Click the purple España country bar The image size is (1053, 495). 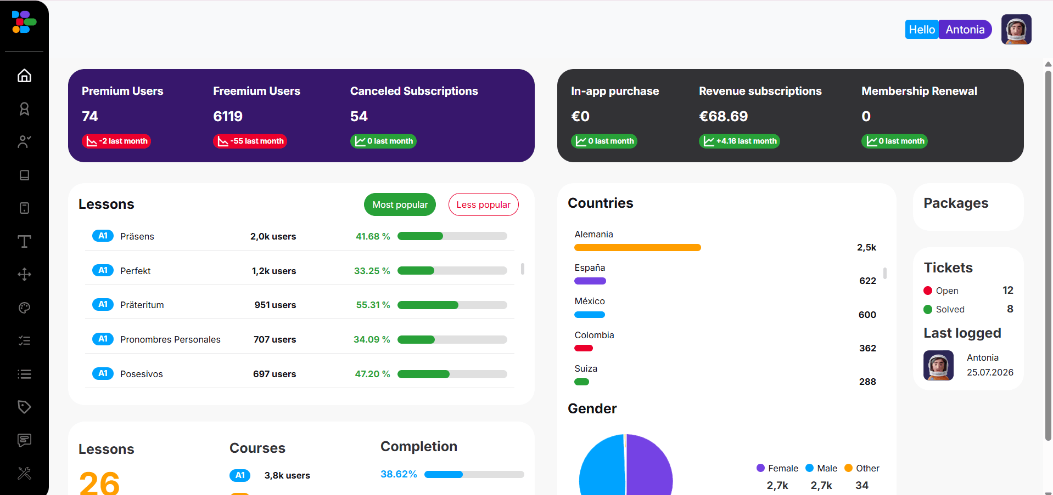pos(590,281)
